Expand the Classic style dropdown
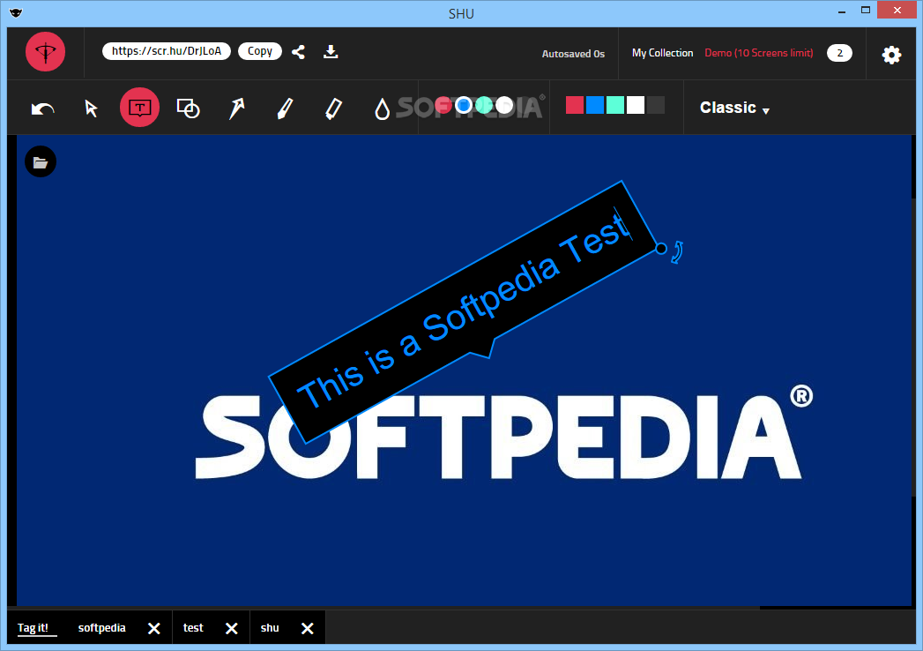Viewport: 923px width, 651px height. pos(734,108)
